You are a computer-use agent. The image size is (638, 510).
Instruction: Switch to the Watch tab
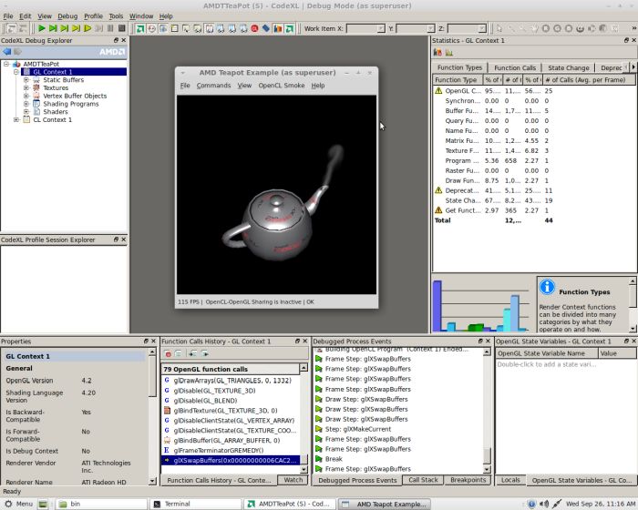click(293, 480)
